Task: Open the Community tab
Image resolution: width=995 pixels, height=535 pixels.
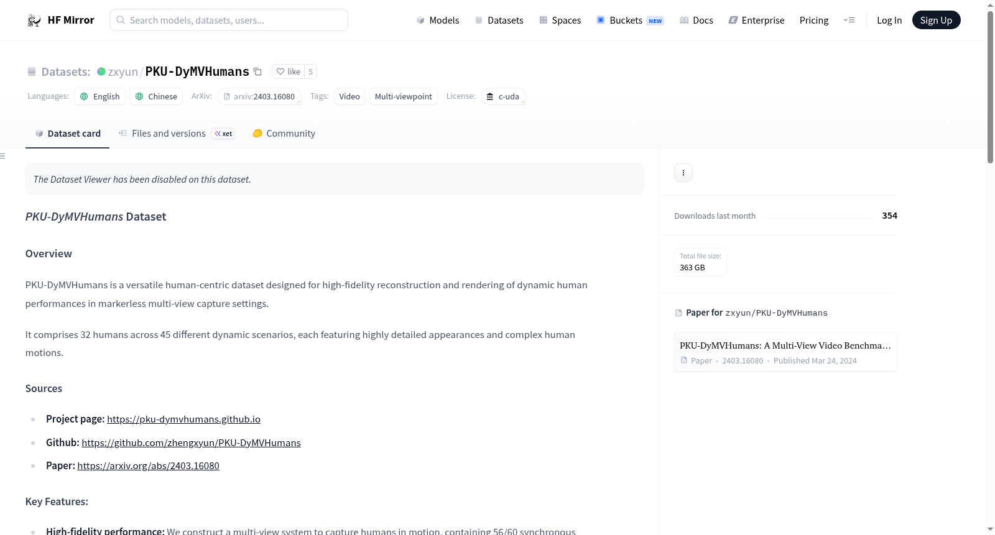Action: [284, 134]
